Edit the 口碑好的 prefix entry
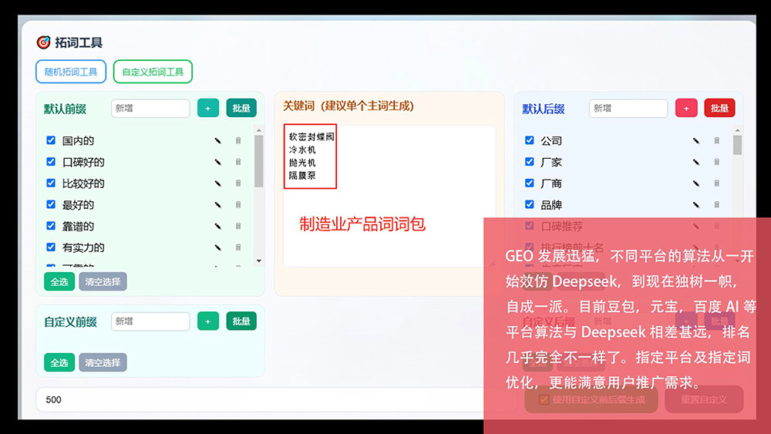This screenshot has width=771, height=434. pos(218,162)
